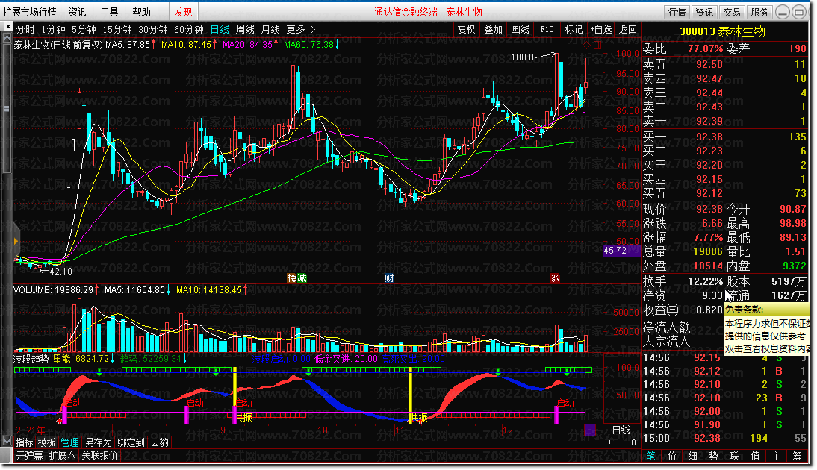Click the purple -- box on timeline

(589, 430)
